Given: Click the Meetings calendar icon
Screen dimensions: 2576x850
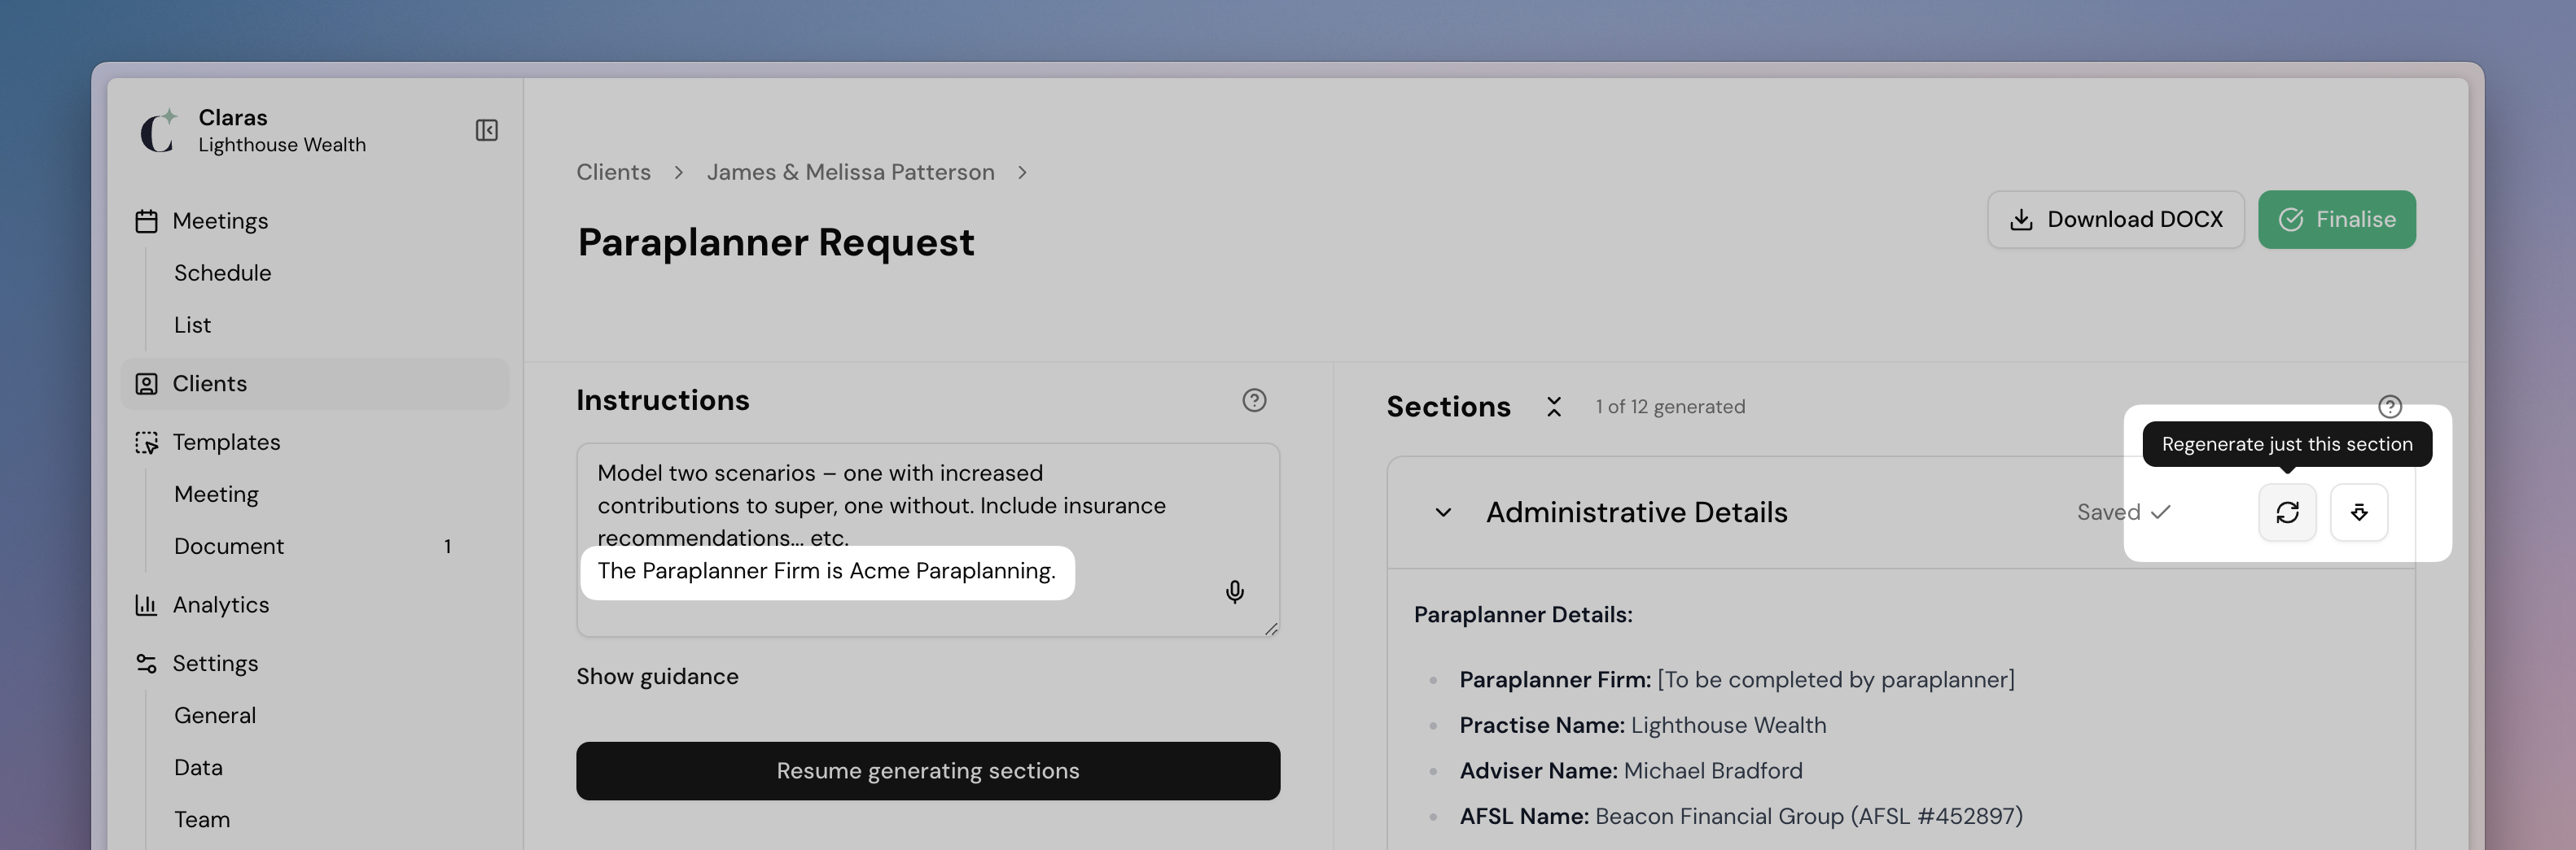Looking at the screenshot, I should 146,220.
